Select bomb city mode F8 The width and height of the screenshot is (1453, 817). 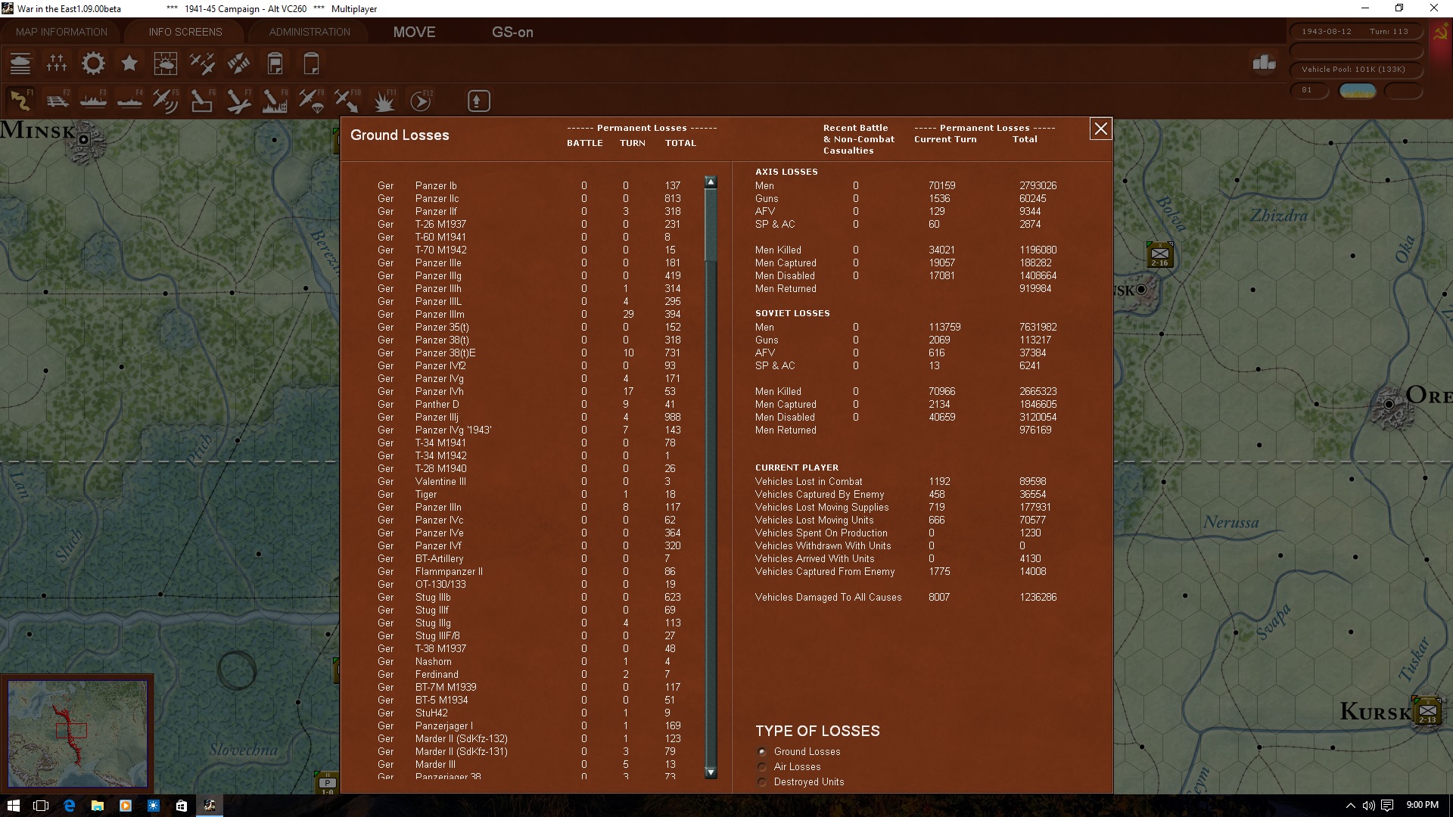[x=274, y=101]
